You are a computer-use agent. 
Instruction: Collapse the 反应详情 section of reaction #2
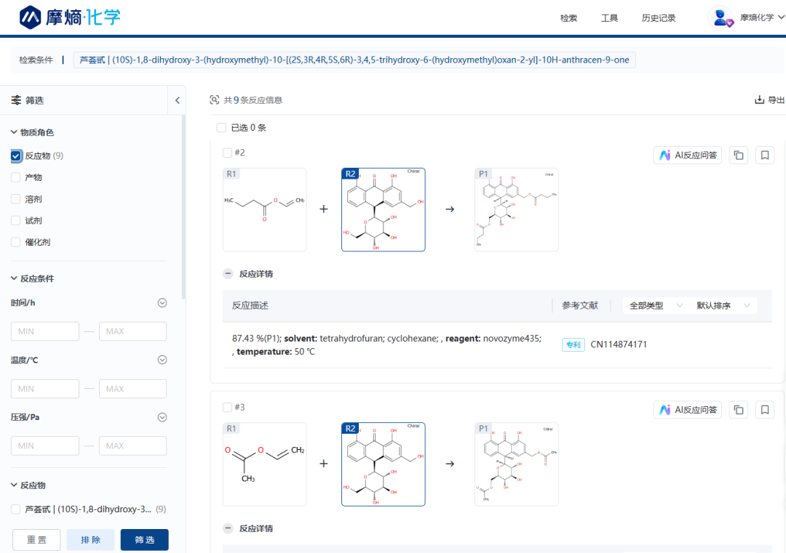coord(228,274)
